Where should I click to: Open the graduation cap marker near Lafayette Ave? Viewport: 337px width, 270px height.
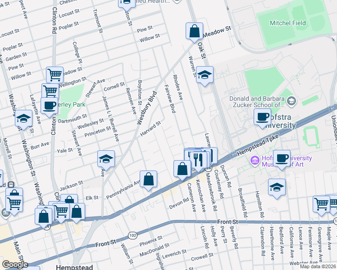23,119
